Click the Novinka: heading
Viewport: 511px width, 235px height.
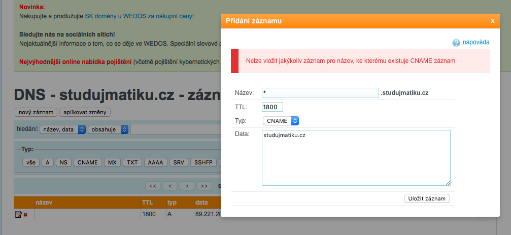coord(32,7)
